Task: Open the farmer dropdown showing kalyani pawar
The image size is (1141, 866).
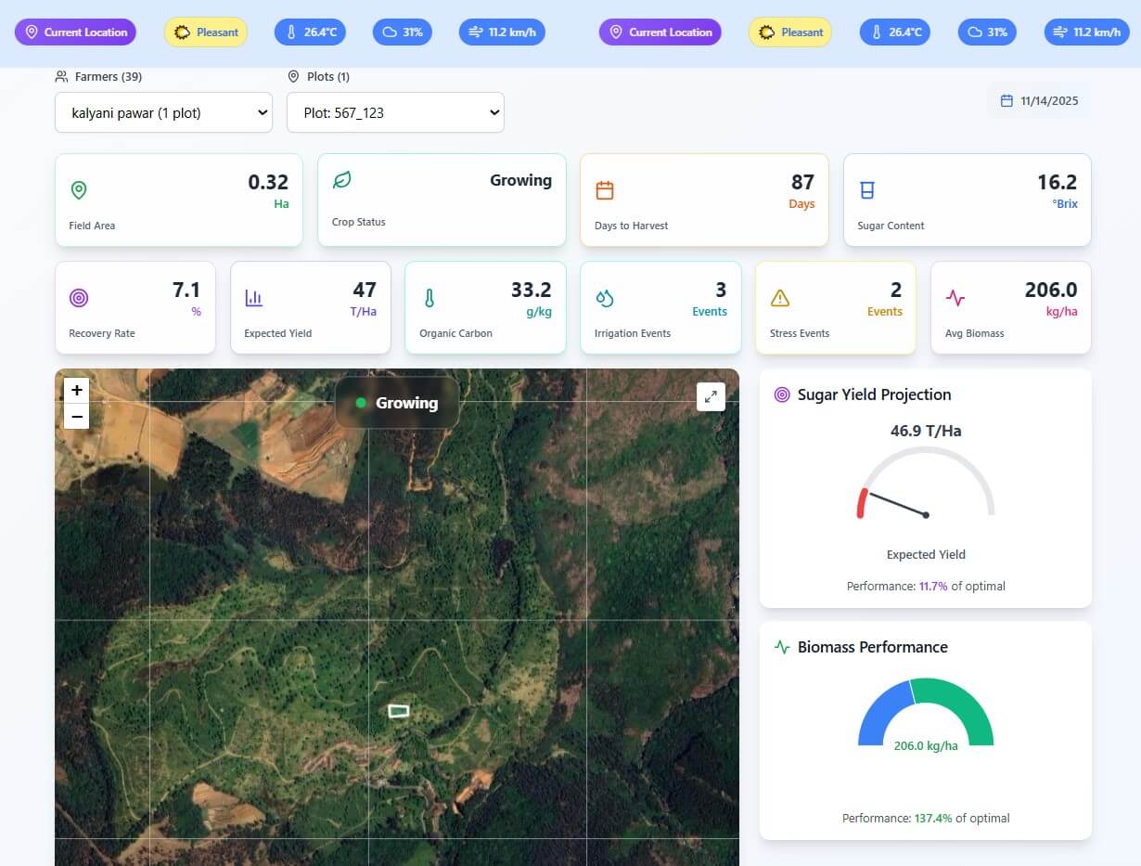Action: [x=163, y=112]
